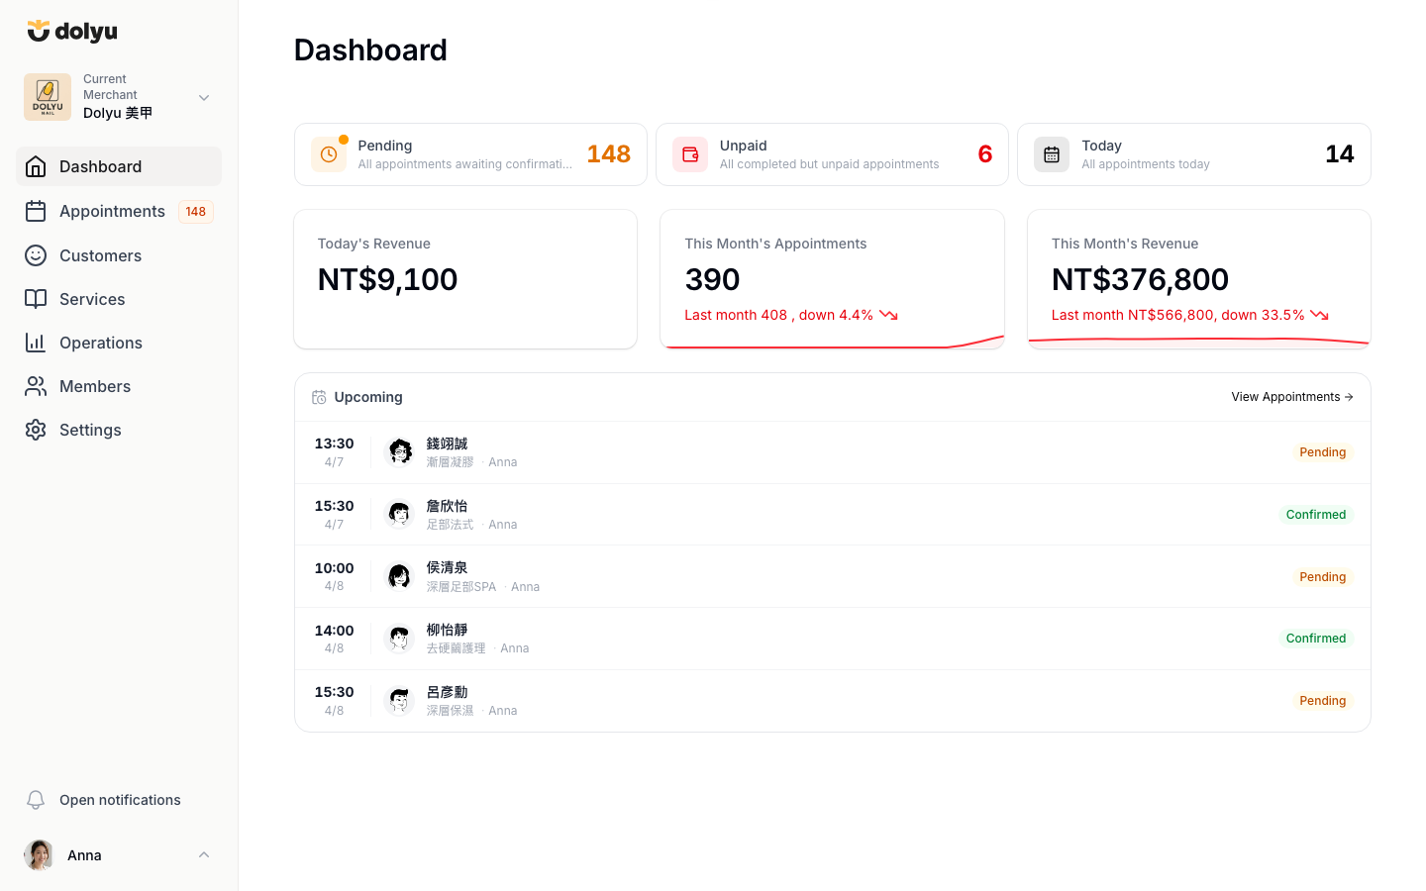Click the 148 badge next to Appointments
Screen dimensions: 1426x891
pyautogui.click(x=195, y=211)
